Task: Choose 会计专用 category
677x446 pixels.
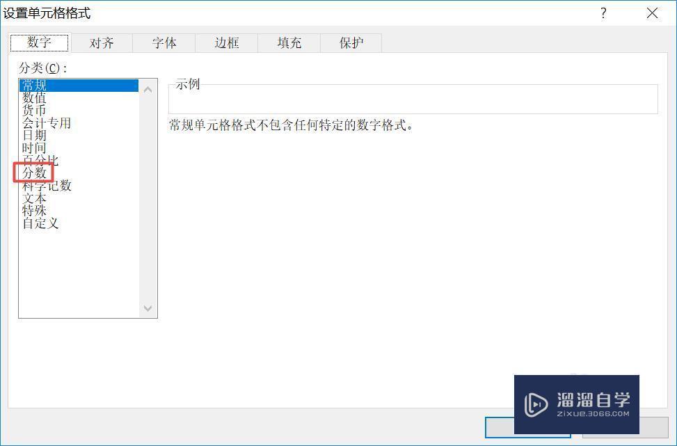Action: pos(79,123)
